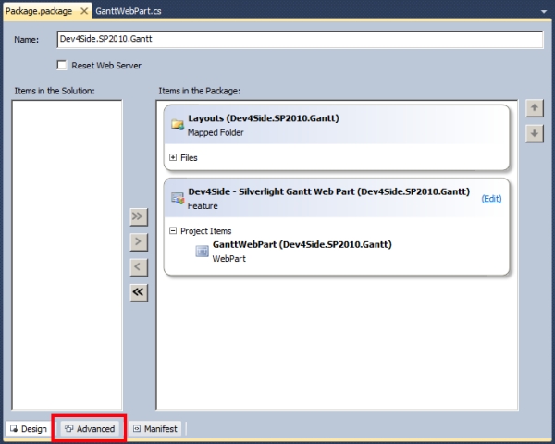
Task: Switch to the Design view tab
Action: tap(29, 429)
